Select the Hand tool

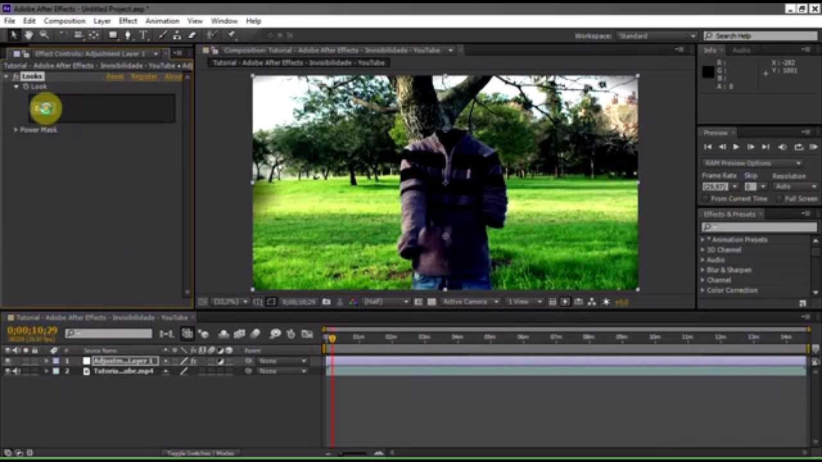point(29,35)
